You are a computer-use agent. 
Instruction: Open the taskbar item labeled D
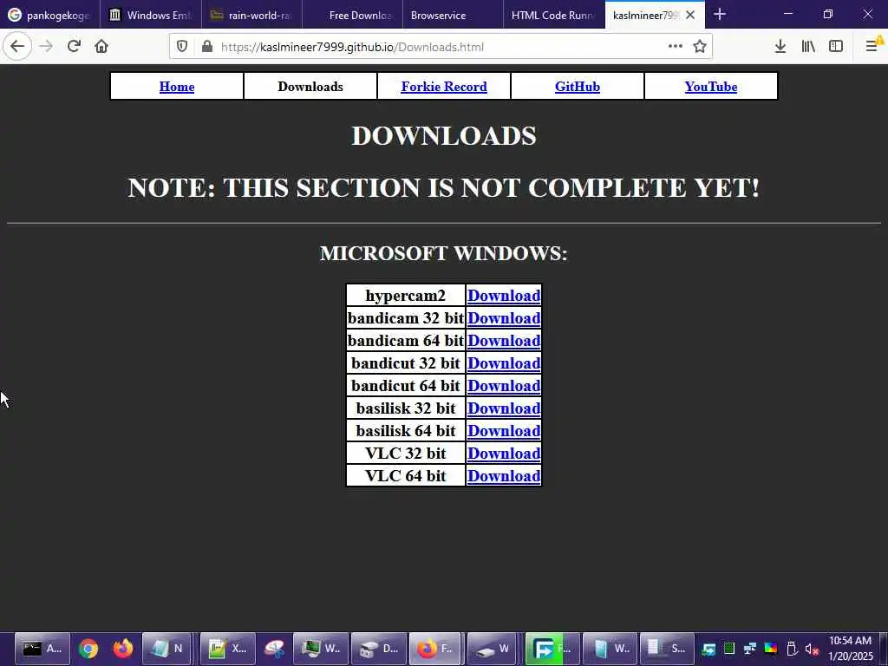point(379,649)
